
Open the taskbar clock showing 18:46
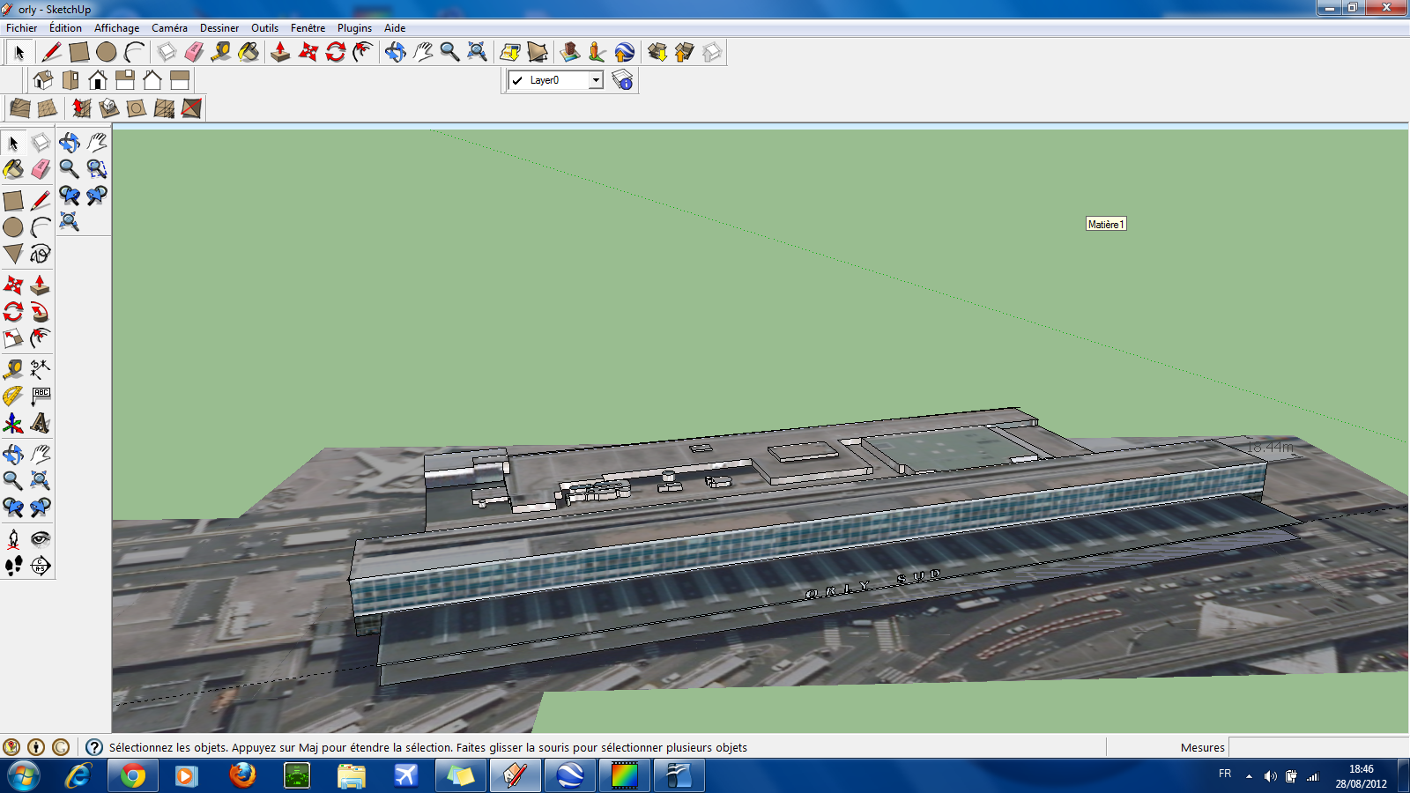1361,776
